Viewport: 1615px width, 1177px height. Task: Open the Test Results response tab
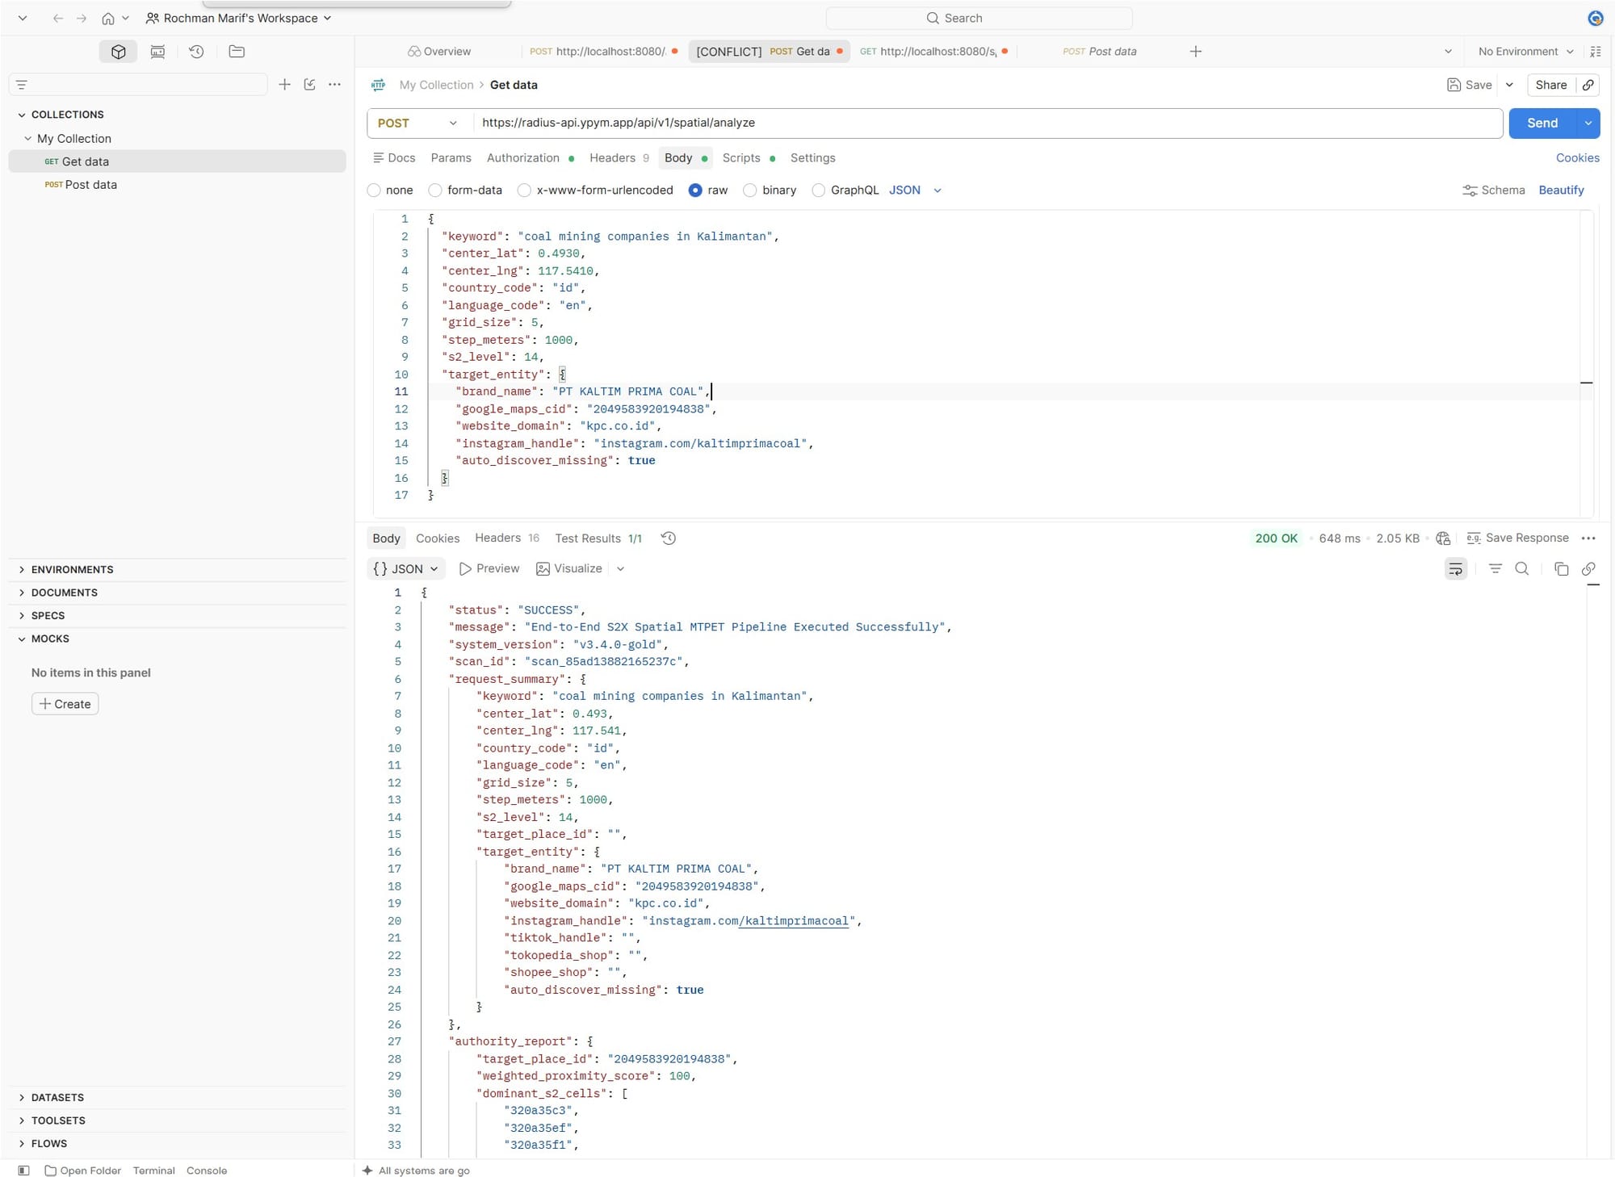[598, 538]
